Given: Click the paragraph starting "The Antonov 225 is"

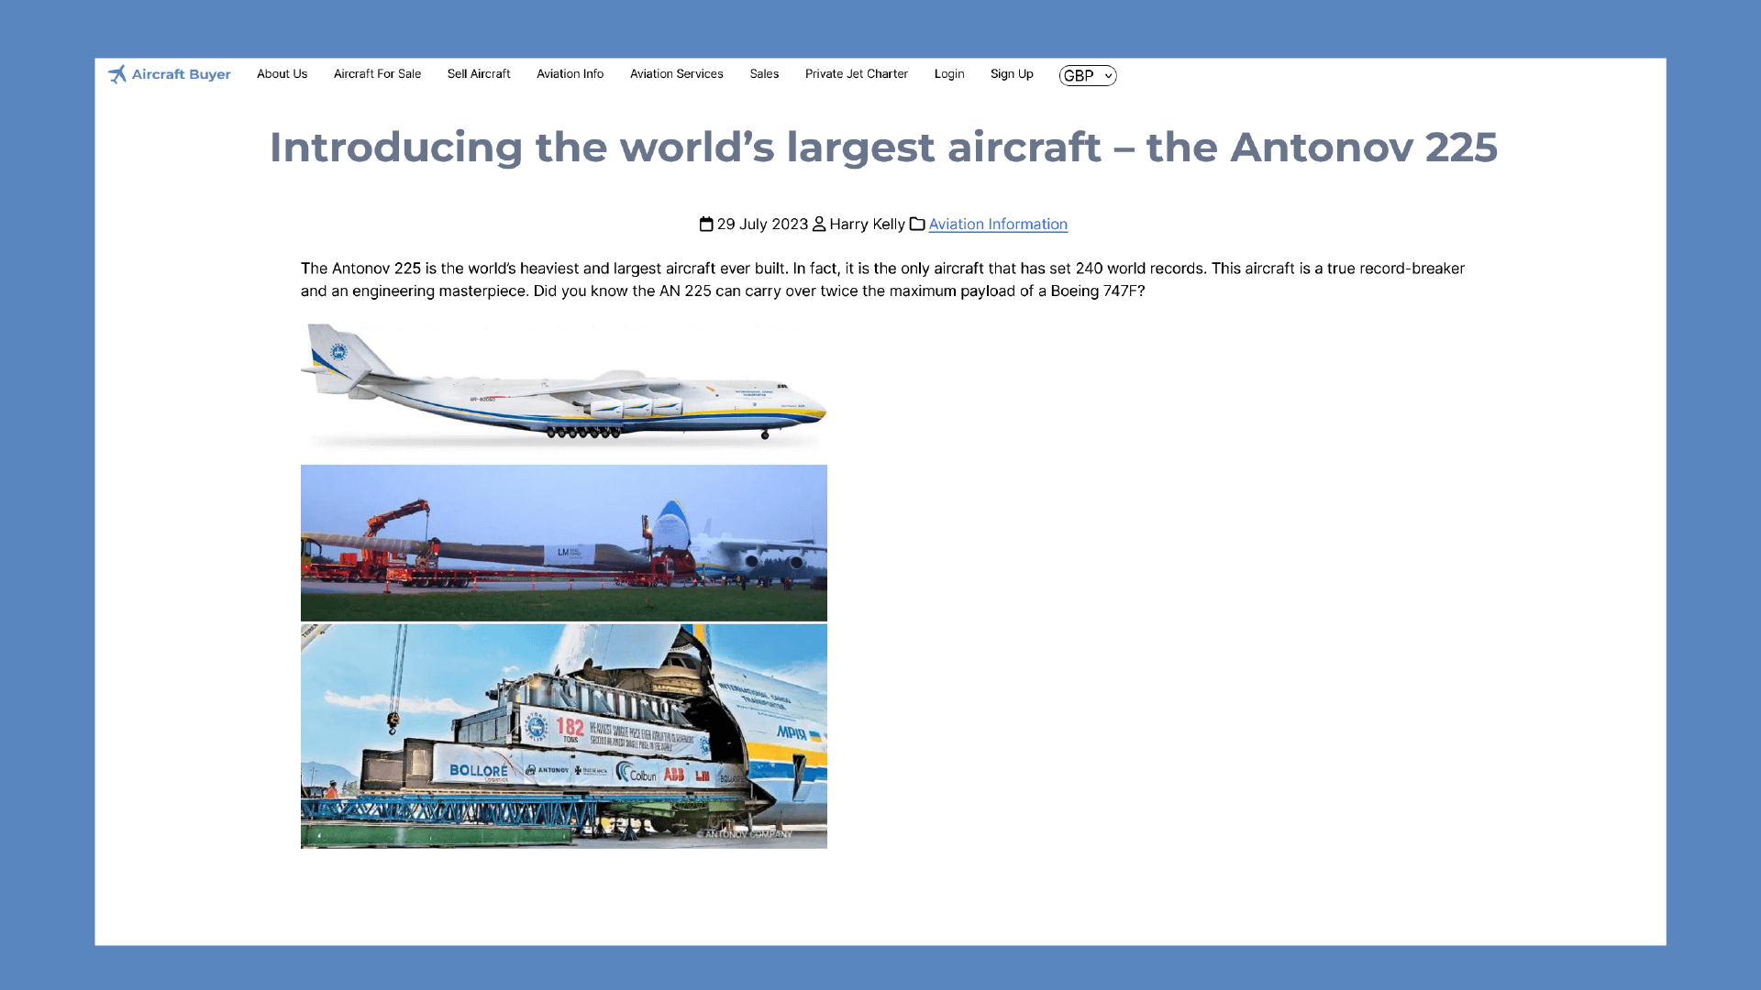Looking at the screenshot, I should [882, 280].
